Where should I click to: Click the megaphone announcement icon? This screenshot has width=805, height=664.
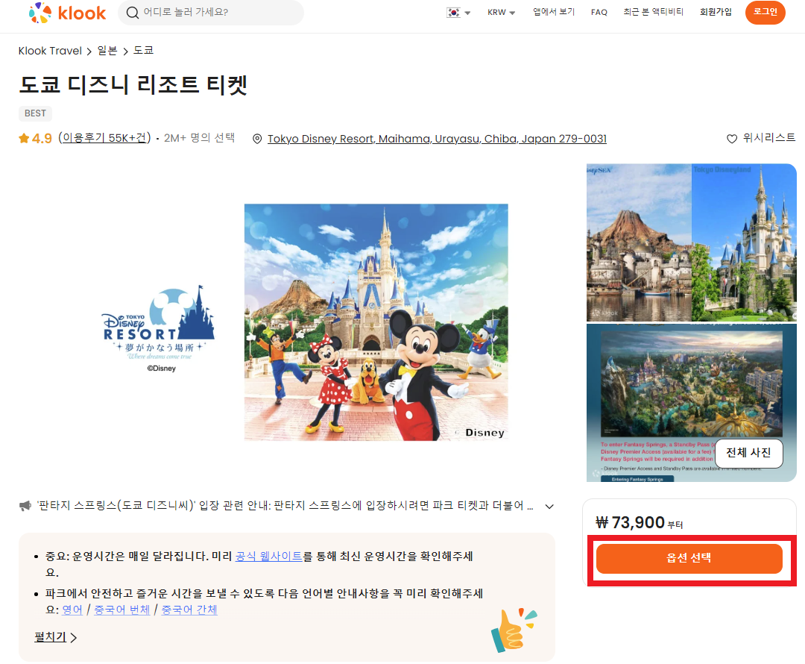25,507
